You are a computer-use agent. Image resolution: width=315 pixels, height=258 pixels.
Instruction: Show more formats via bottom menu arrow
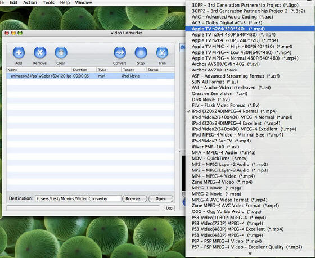click(250, 254)
